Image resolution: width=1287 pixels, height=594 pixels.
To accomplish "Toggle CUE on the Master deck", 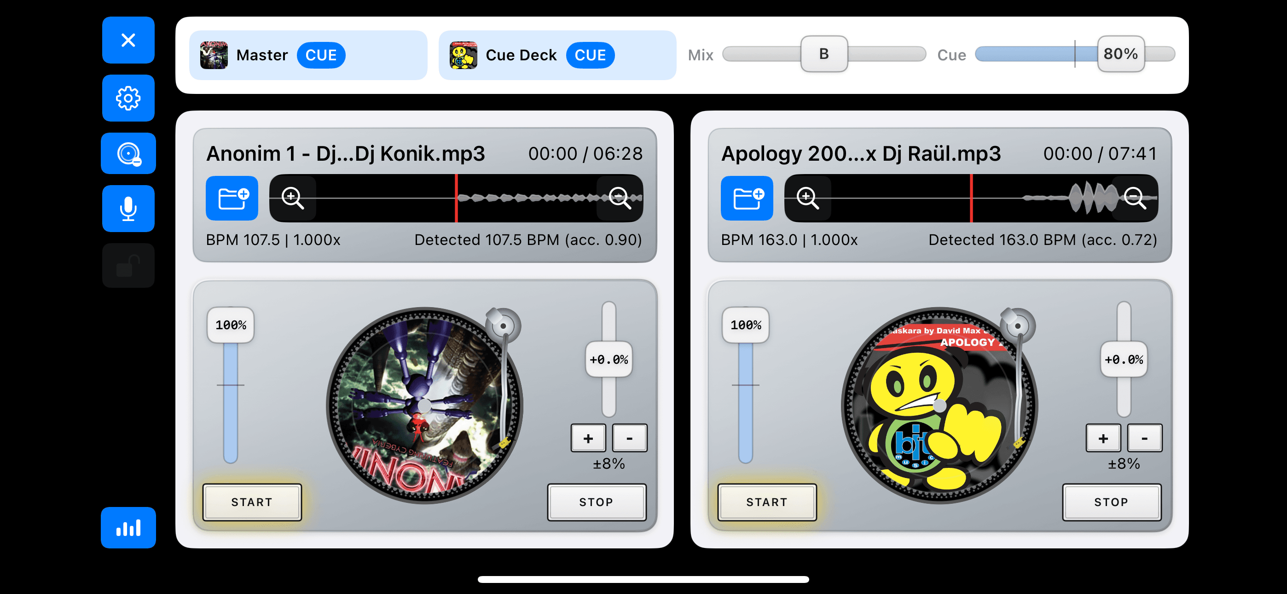I will [x=321, y=55].
